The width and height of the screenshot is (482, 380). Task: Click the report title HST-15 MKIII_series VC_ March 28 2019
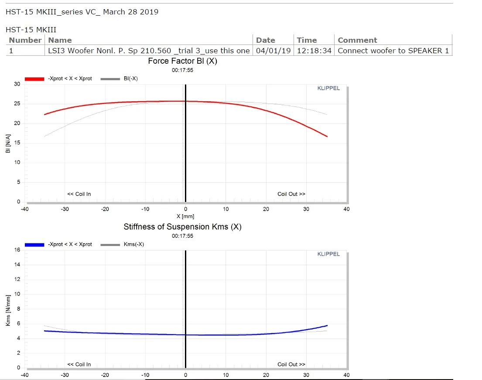point(82,12)
